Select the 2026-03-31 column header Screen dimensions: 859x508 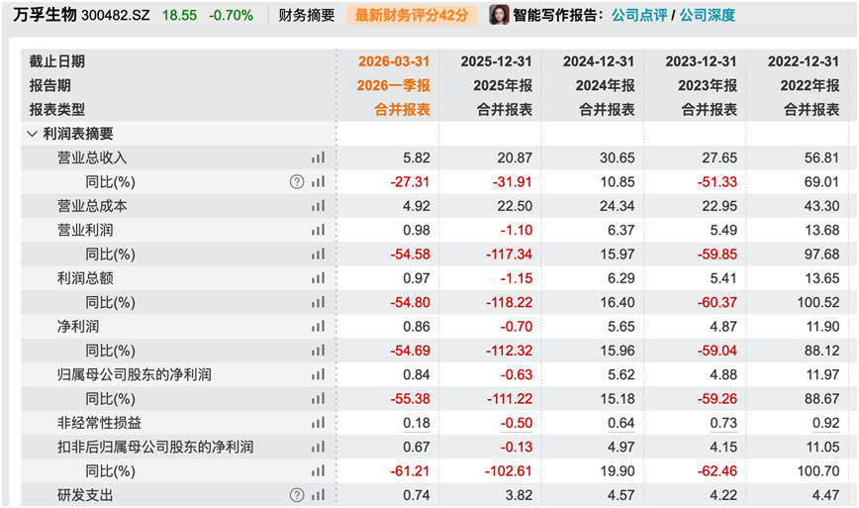(394, 61)
